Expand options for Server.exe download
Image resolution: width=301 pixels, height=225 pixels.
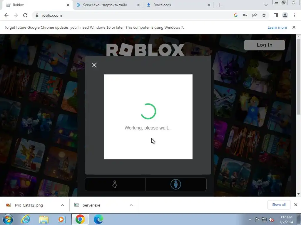click(x=131, y=205)
